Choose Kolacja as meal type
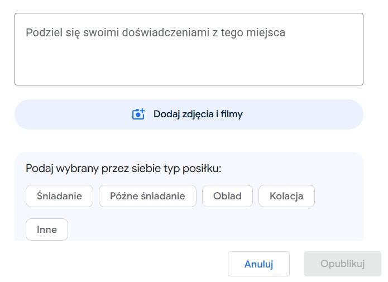The height and width of the screenshot is (282, 388). (286, 196)
